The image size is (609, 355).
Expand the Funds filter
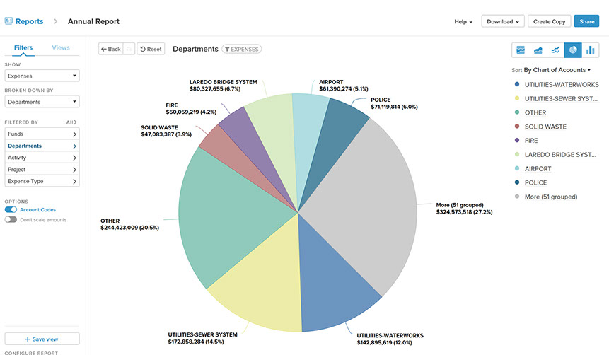(x=42, y=134)
